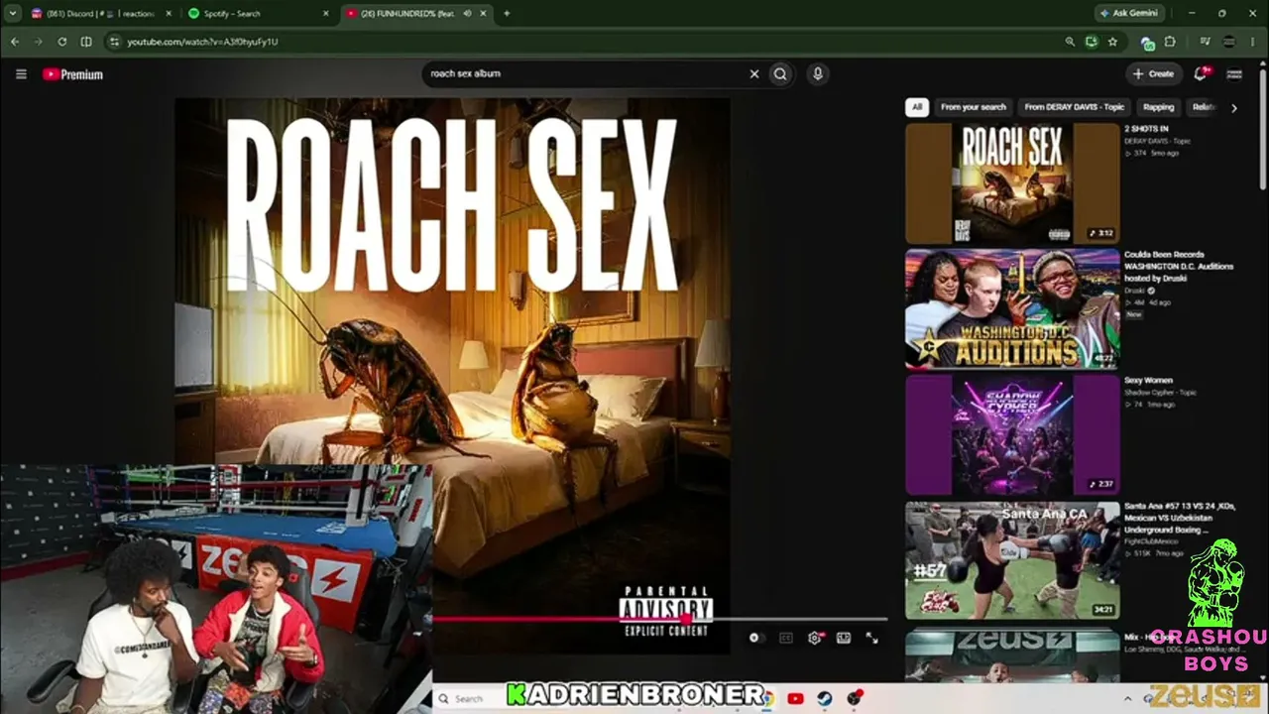View site information icon in address bar

pyautogui.click(x=114, y=42)
